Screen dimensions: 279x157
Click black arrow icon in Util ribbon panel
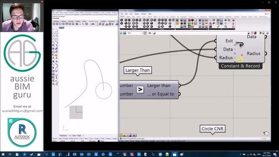point(226,20)
